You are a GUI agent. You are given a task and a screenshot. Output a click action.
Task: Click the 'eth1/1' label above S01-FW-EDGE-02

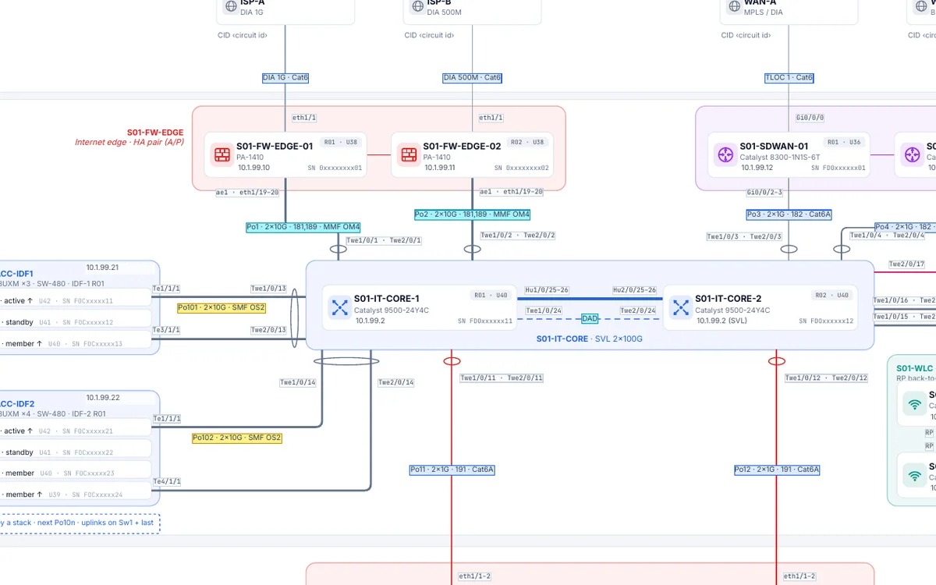pyautogui.click(x=491, y=118)
